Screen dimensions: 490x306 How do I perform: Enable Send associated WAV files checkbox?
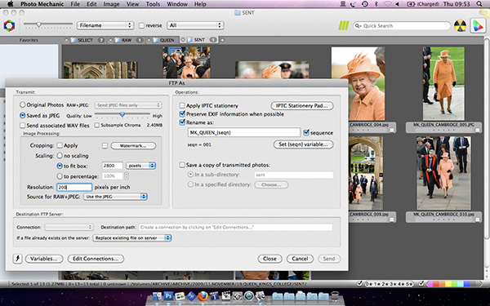click(23, 126)
